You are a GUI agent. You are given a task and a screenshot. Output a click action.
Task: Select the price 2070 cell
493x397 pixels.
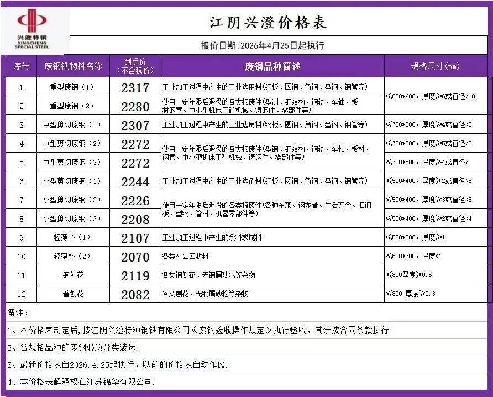coord(135,257)
